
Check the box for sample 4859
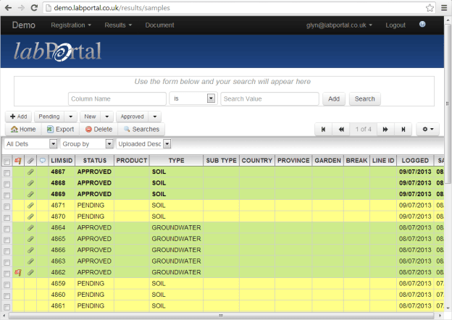pyautogui.click(x=7, y=285)
